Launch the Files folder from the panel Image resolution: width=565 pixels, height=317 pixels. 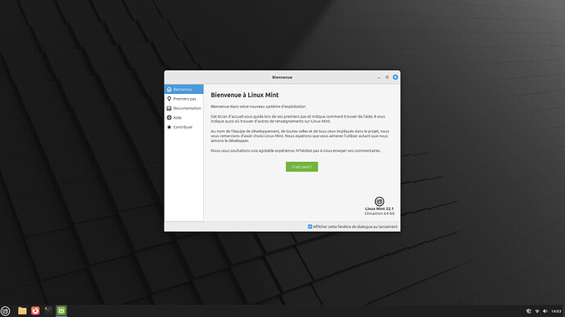click(x=22, y=311)
